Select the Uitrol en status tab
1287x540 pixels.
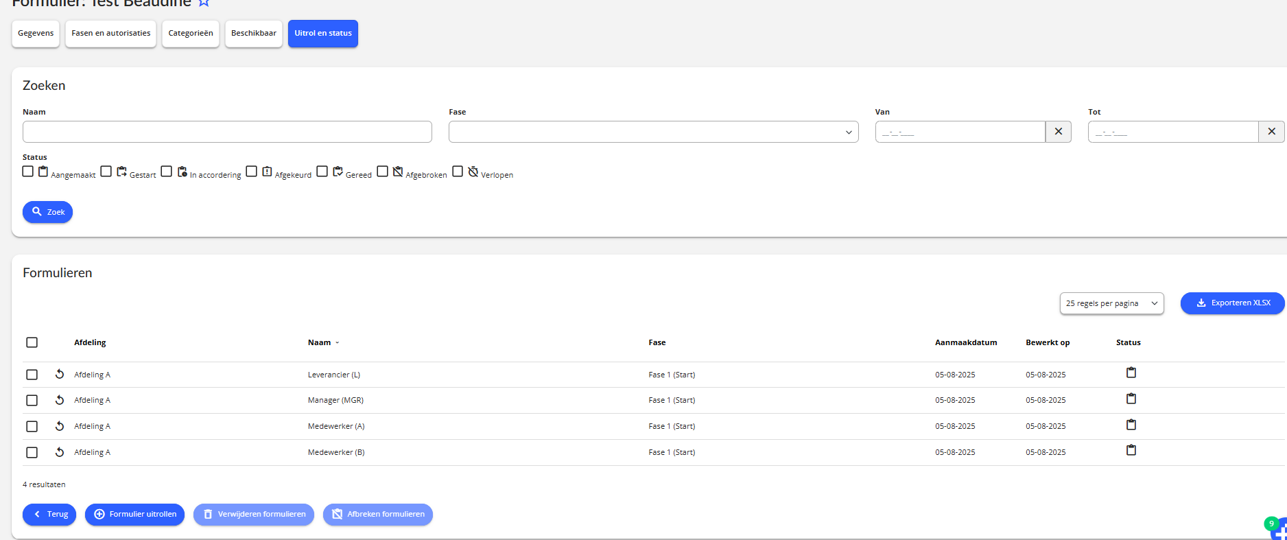click(x=323, y=34)
